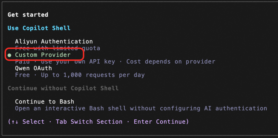Select the Aliyun Authentication option
Viewport: 278px width, 138px height.
(x=54, y=41)
